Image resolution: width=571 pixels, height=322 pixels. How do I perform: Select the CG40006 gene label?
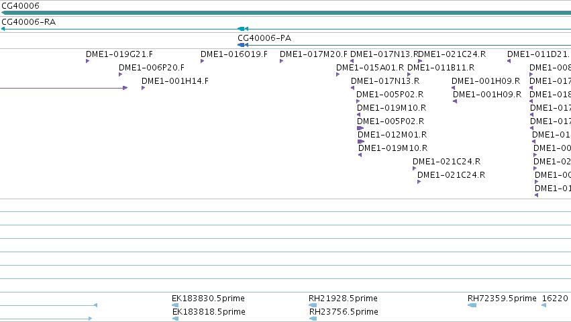20,6
